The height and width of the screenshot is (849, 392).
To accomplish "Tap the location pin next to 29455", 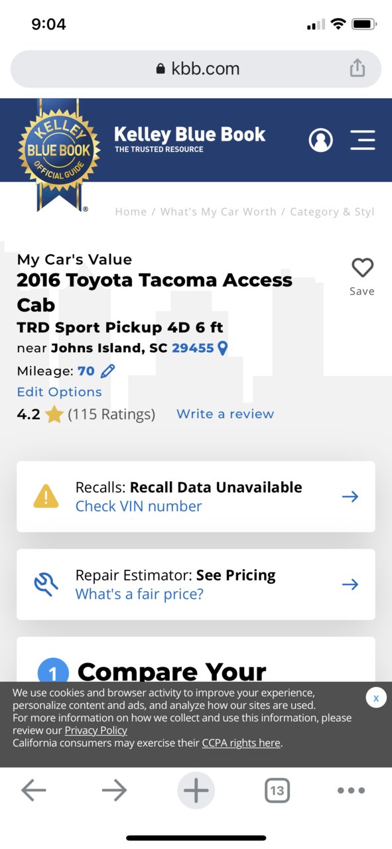I will click(x=222, y=348).
